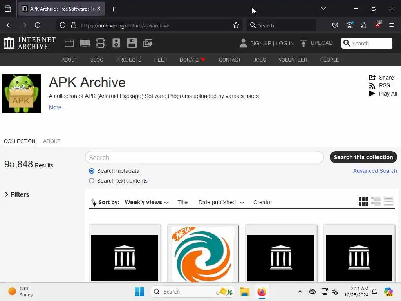Open the Date published sort dropdown

[221, 203]
